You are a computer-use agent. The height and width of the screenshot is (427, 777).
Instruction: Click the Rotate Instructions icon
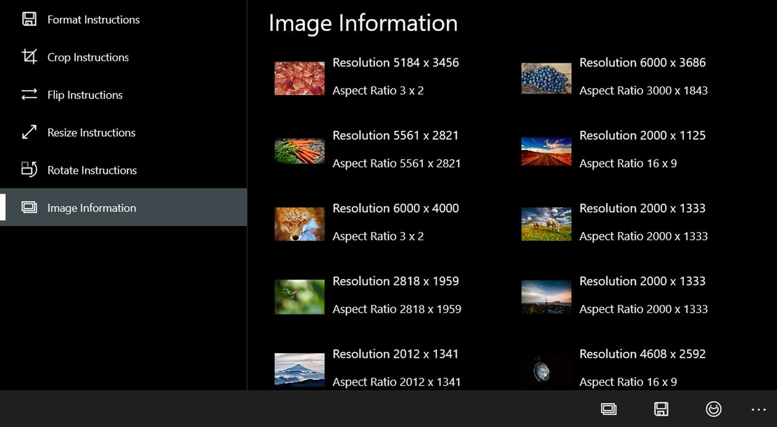(29, 170)
